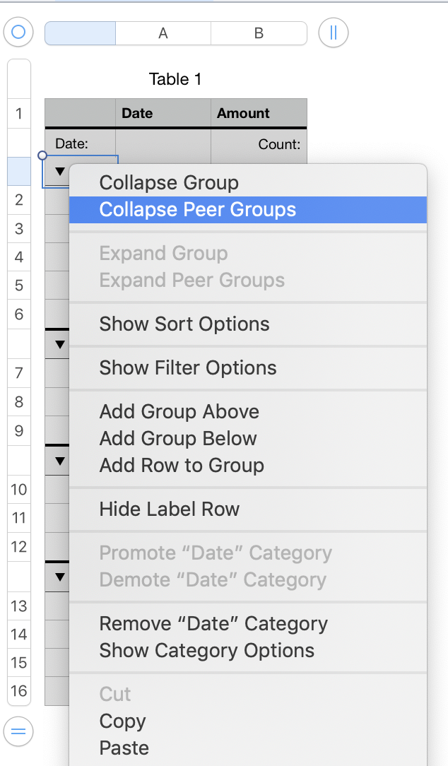Choose Add Group Above

point(179,411)
